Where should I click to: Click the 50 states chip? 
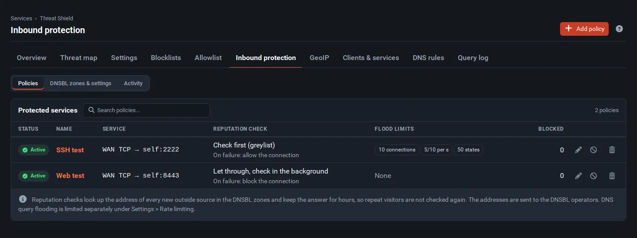(468, 150)
